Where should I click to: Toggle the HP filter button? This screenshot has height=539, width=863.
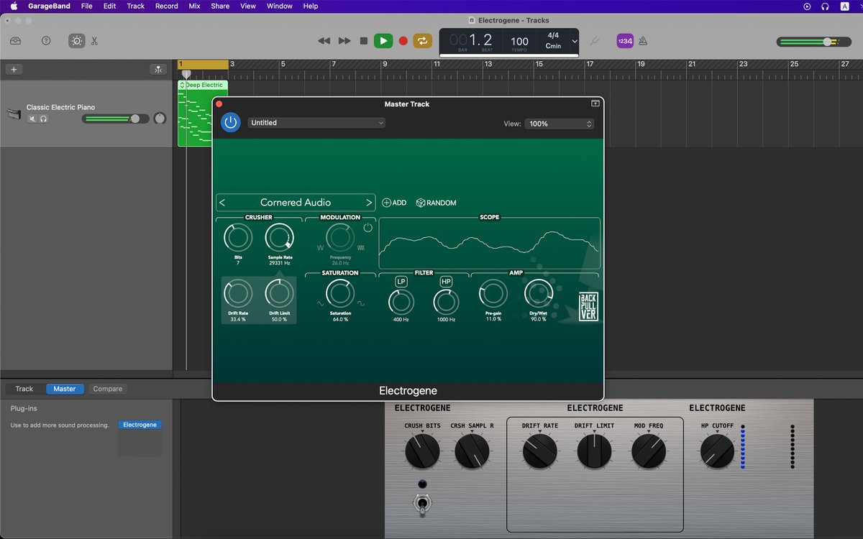tap(446, 282)
